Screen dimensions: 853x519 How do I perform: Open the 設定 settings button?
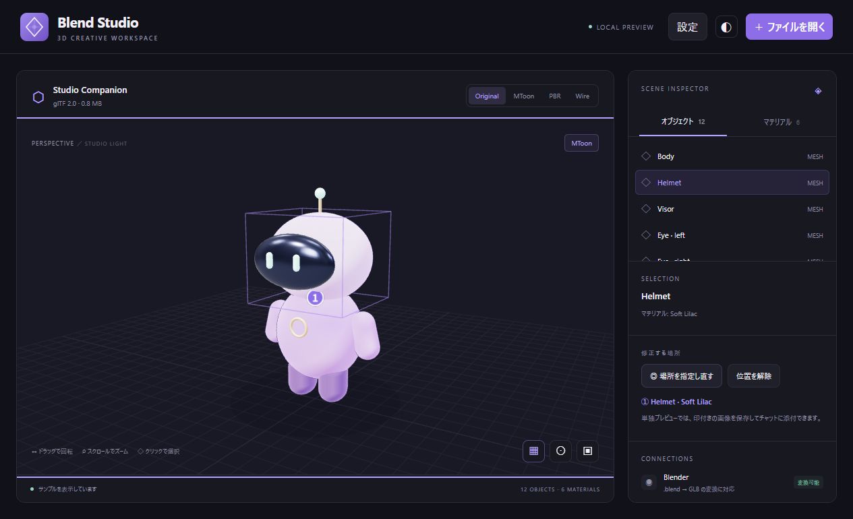688,27
